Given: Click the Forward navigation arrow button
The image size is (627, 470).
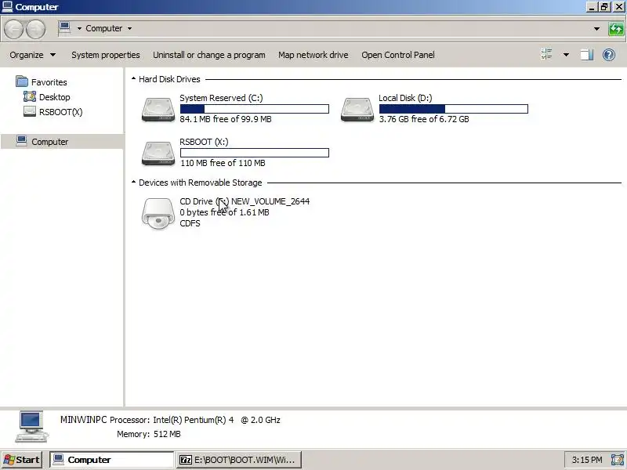Looking at the screenshot, I should tap(35, 29).
